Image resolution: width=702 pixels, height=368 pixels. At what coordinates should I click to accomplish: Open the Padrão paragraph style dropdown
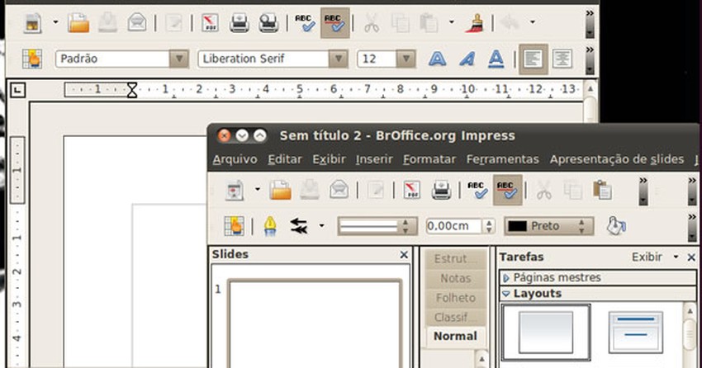click(x=178, y=59)
